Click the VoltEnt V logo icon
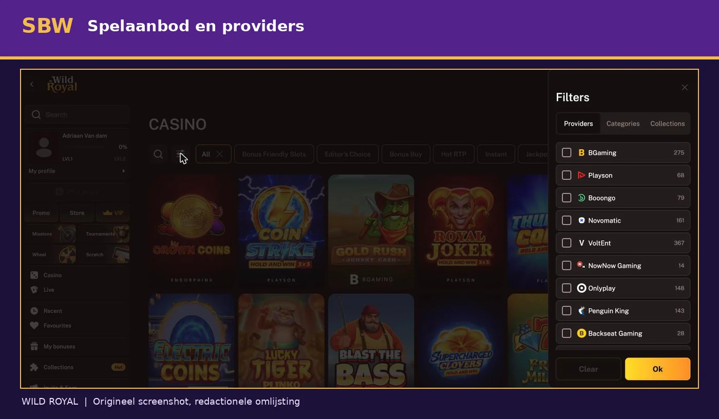 click(x=581, y=243)
